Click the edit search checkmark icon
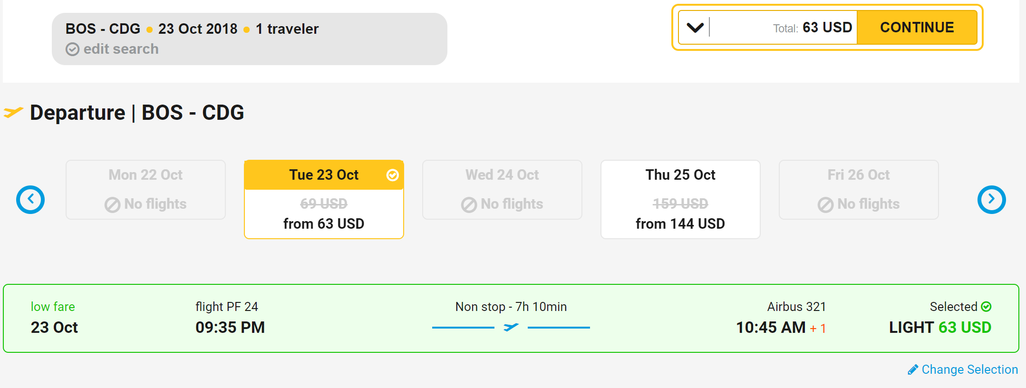The height and width of the screenshot is (388, 1026). (72, 49)
